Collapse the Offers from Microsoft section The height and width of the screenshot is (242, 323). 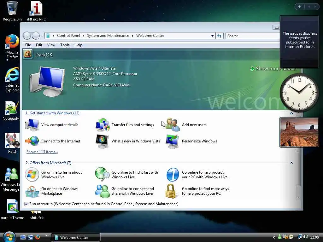tap(291, 163)
